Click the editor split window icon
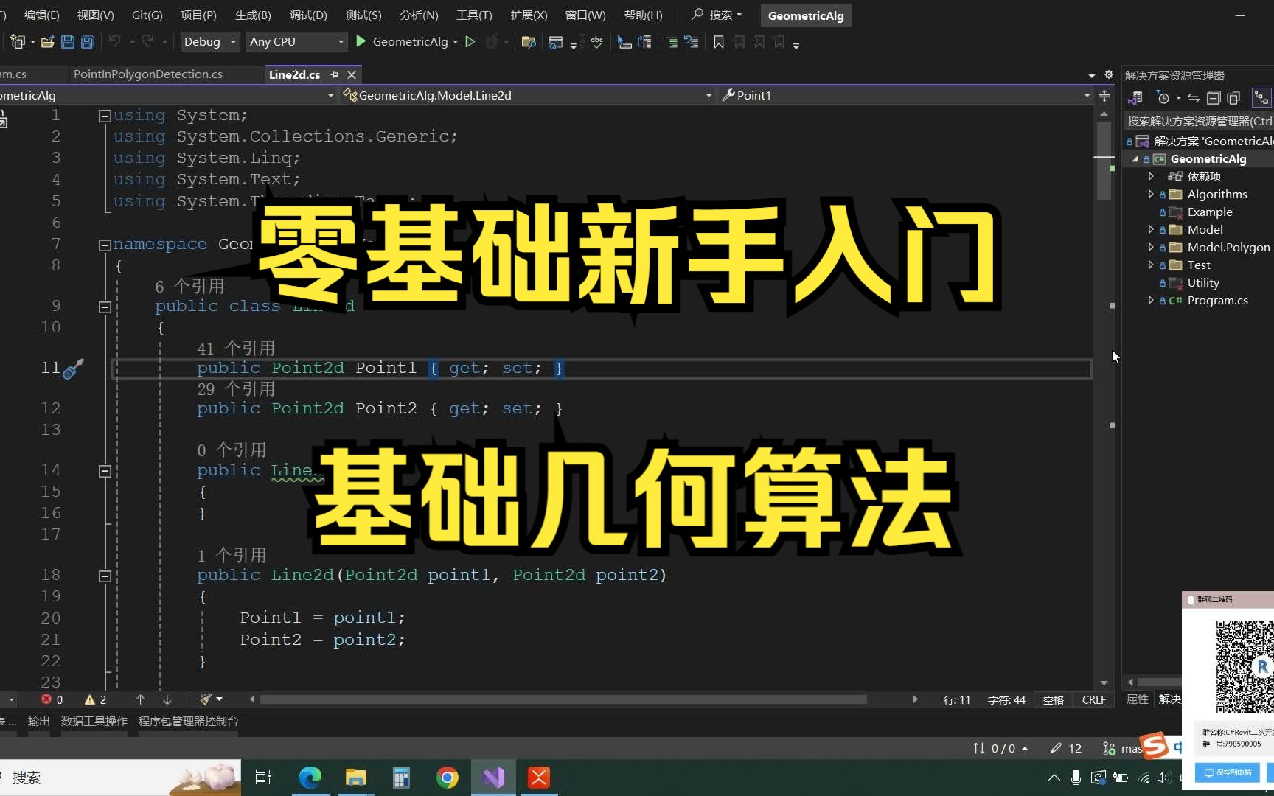This screenshot has width=1274, height=796. pyautogui.click(x=1104, y=96)
